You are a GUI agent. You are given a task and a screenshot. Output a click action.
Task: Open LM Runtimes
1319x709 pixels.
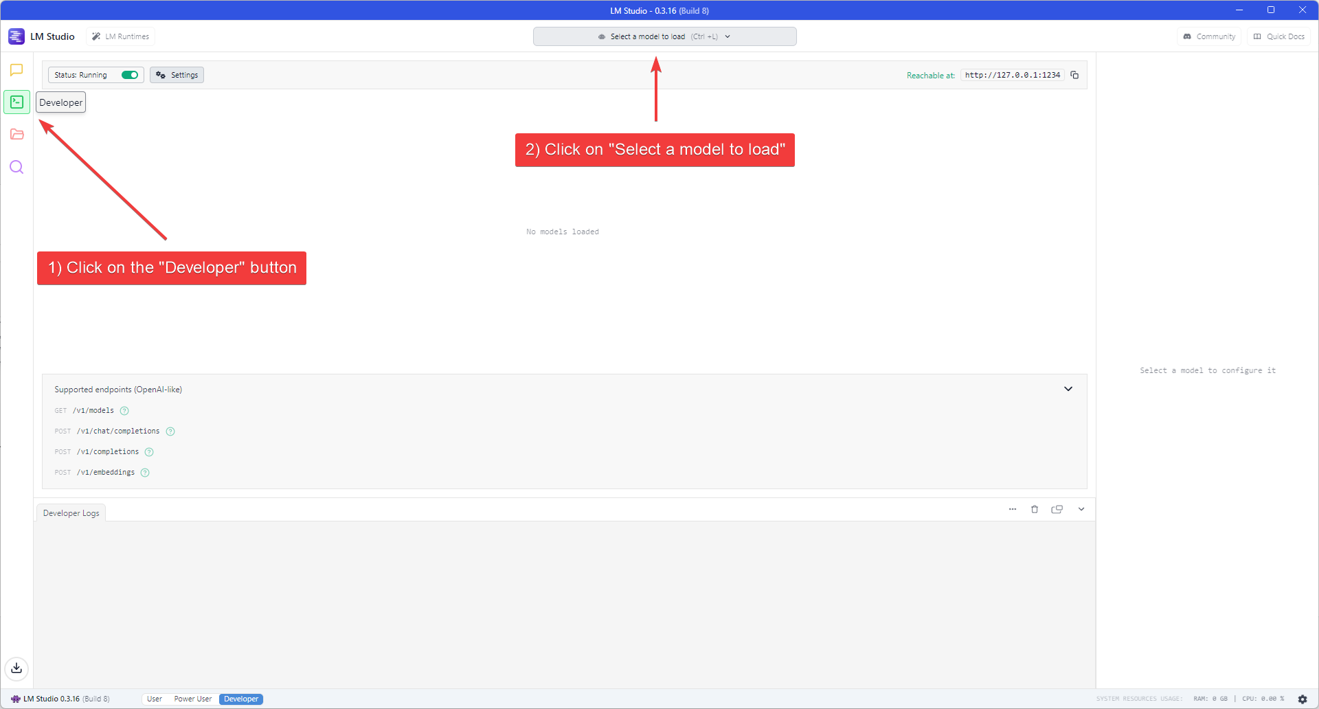point(121,36)
